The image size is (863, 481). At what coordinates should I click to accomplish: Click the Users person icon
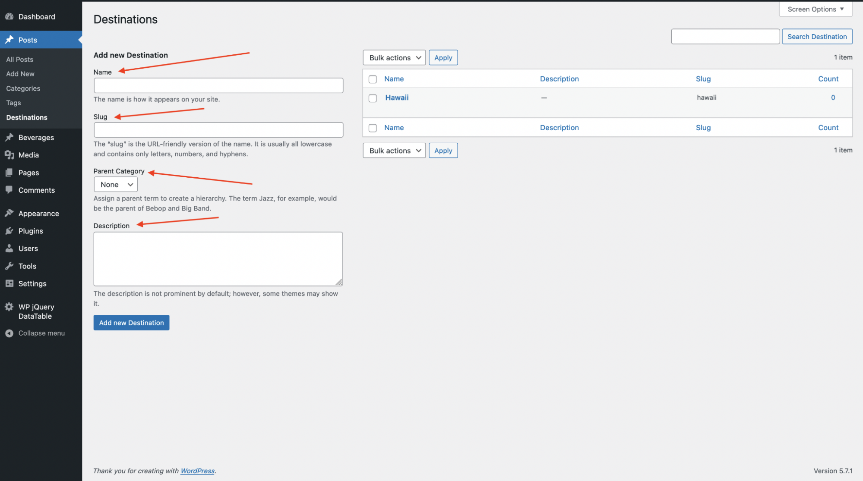tap(9, 248)
